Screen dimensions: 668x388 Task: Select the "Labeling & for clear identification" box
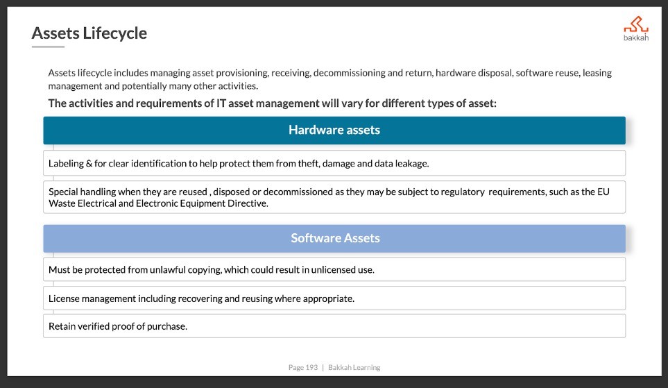[334, 164]
